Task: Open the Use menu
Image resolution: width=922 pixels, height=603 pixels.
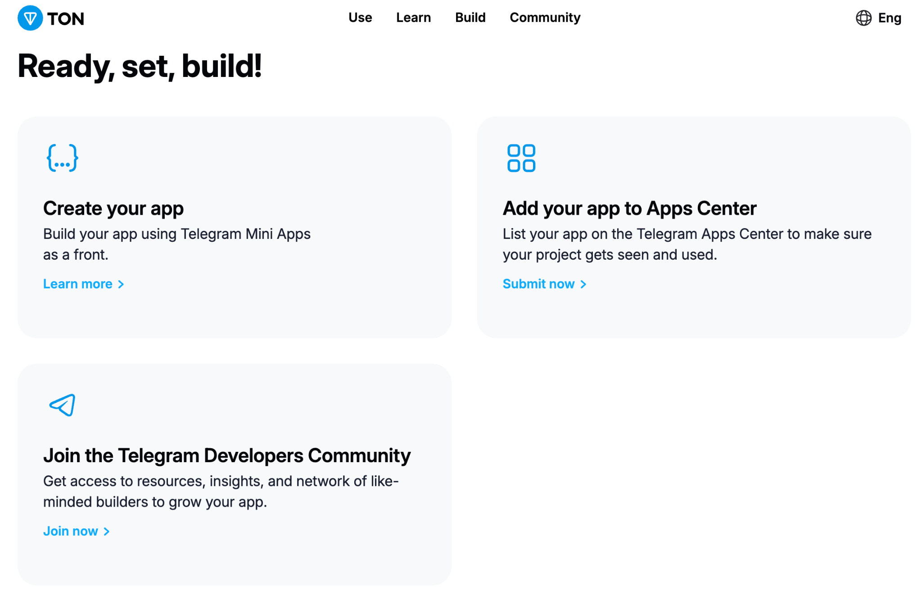Action: pyautogui.click(x=360, y=18)
